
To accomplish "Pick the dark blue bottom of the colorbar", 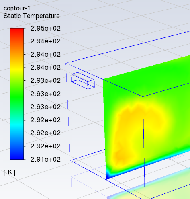I will [17, 156].
